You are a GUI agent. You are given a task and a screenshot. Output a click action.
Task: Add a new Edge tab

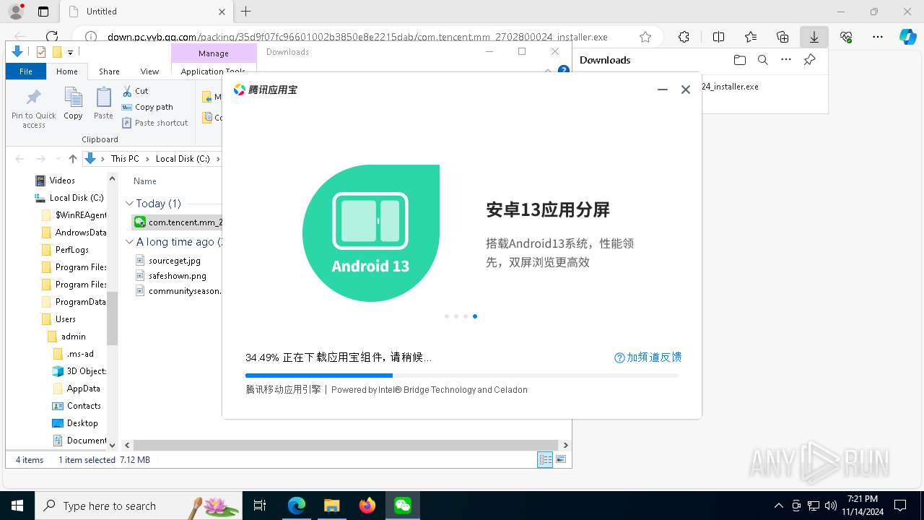245,12
